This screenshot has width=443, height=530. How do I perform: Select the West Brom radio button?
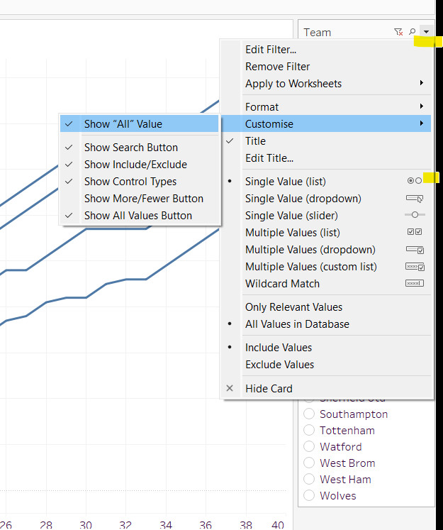pos(309,463)
